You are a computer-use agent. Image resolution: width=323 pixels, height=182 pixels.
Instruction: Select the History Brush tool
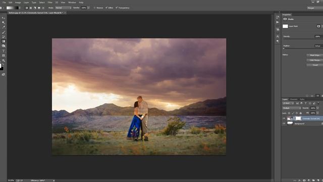tap(4, 37)
